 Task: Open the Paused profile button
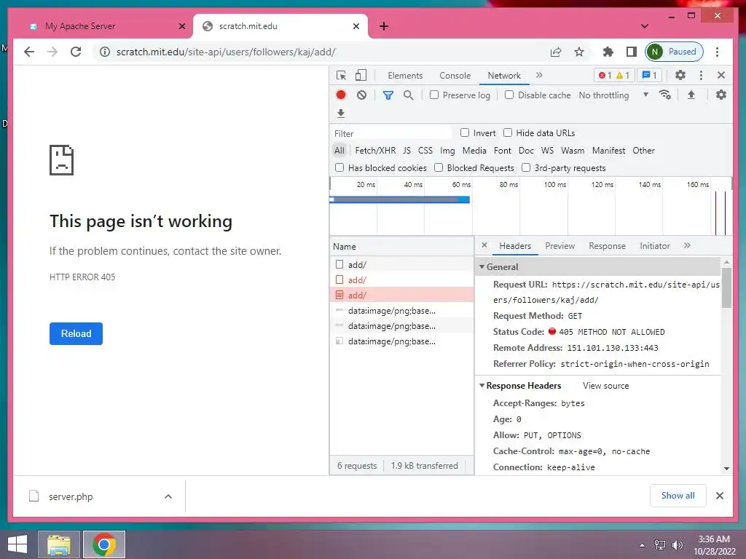(x=674, y=52)
